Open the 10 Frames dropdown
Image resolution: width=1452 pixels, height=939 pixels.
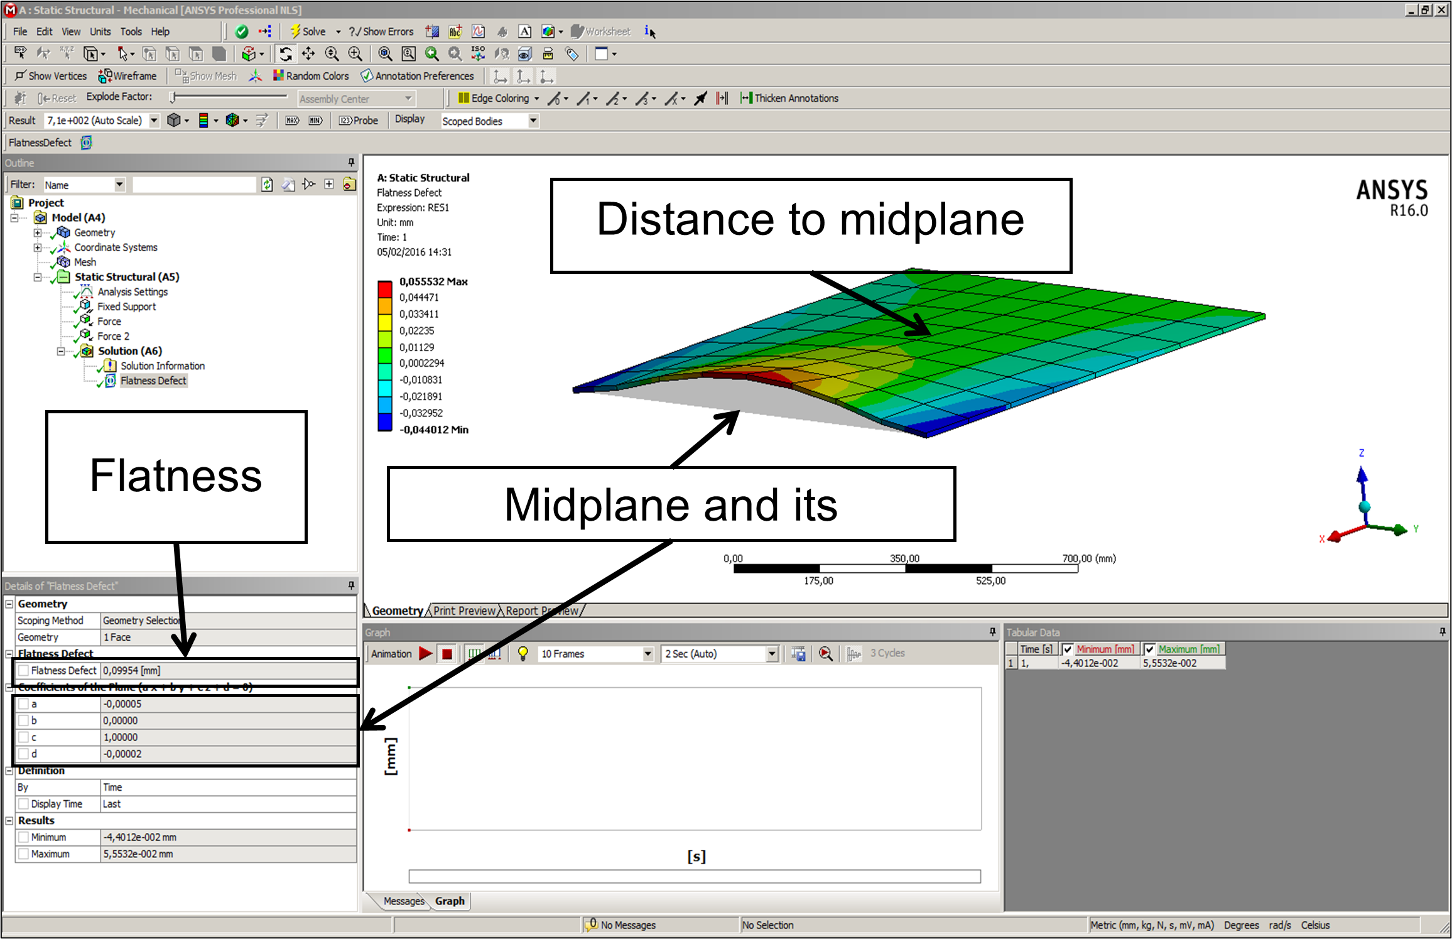click(647, 654)
